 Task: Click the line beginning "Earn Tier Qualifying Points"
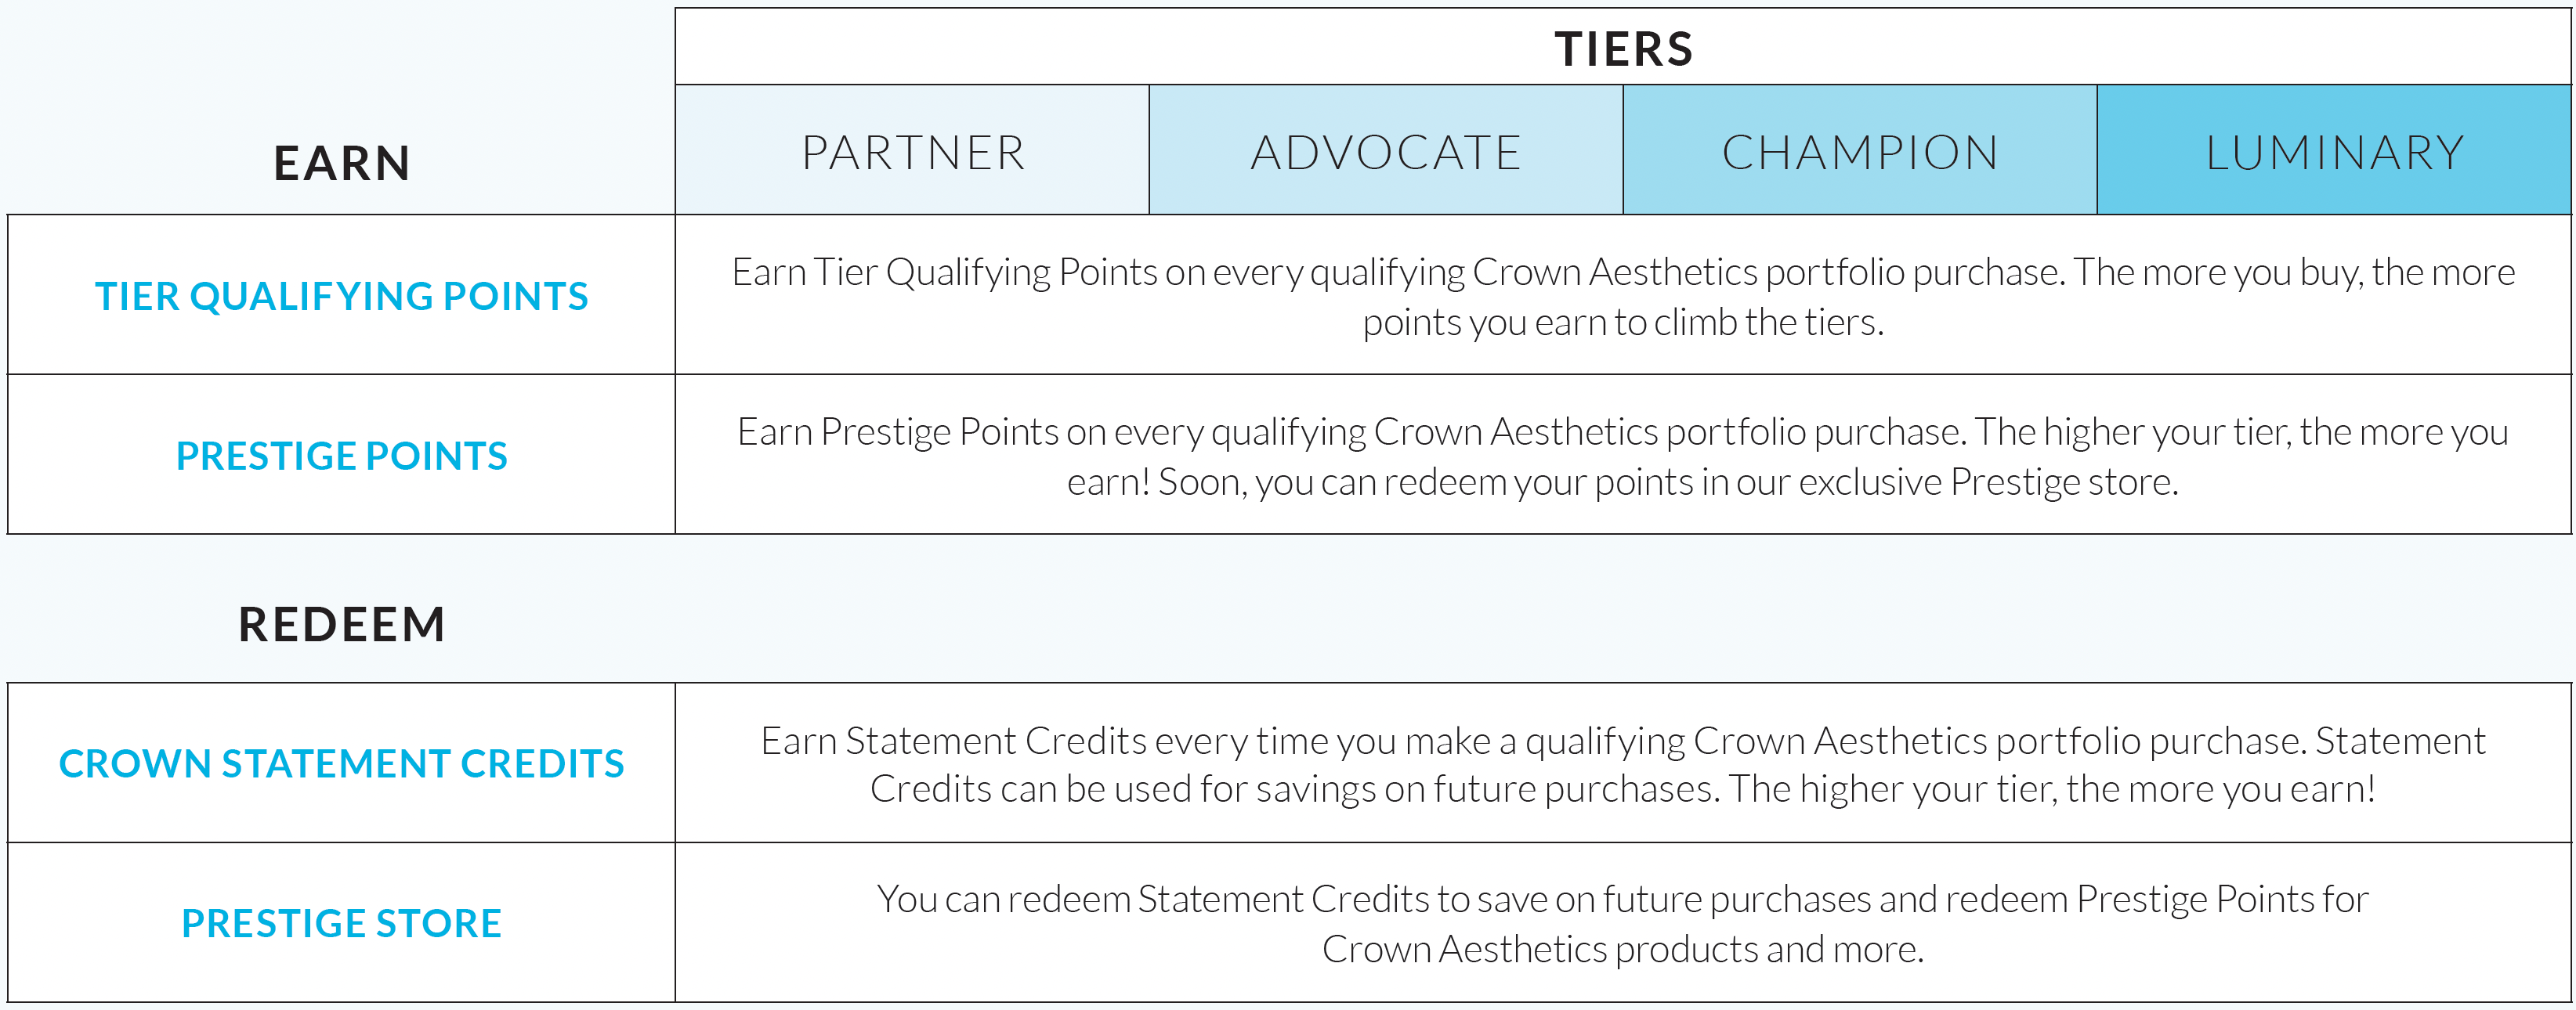[x=1623, y=272]
